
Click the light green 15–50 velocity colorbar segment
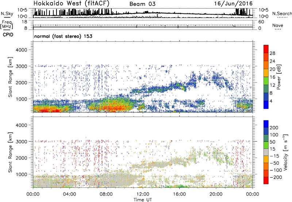pyautogui.click(x=266, y=145)
